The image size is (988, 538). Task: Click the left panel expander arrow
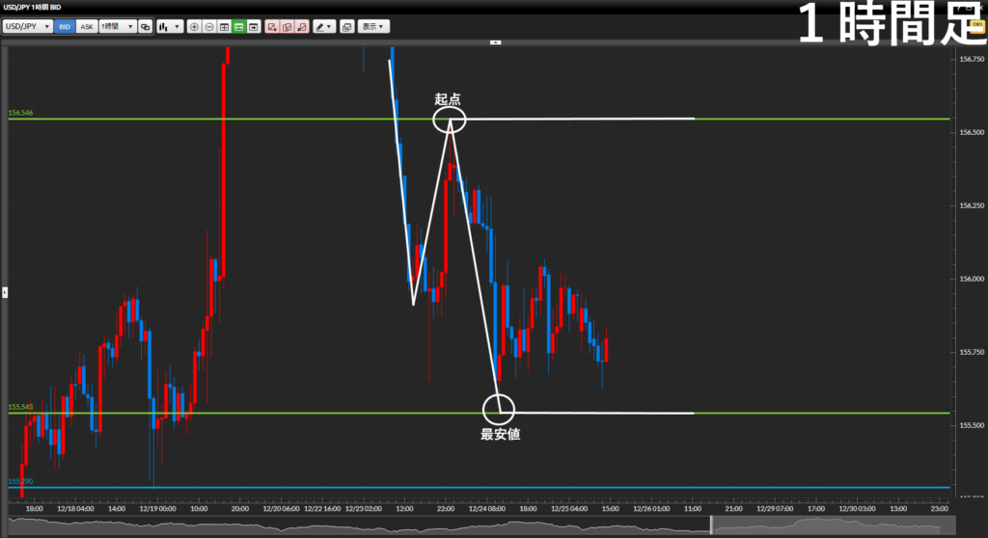click(x=4, y=289)
